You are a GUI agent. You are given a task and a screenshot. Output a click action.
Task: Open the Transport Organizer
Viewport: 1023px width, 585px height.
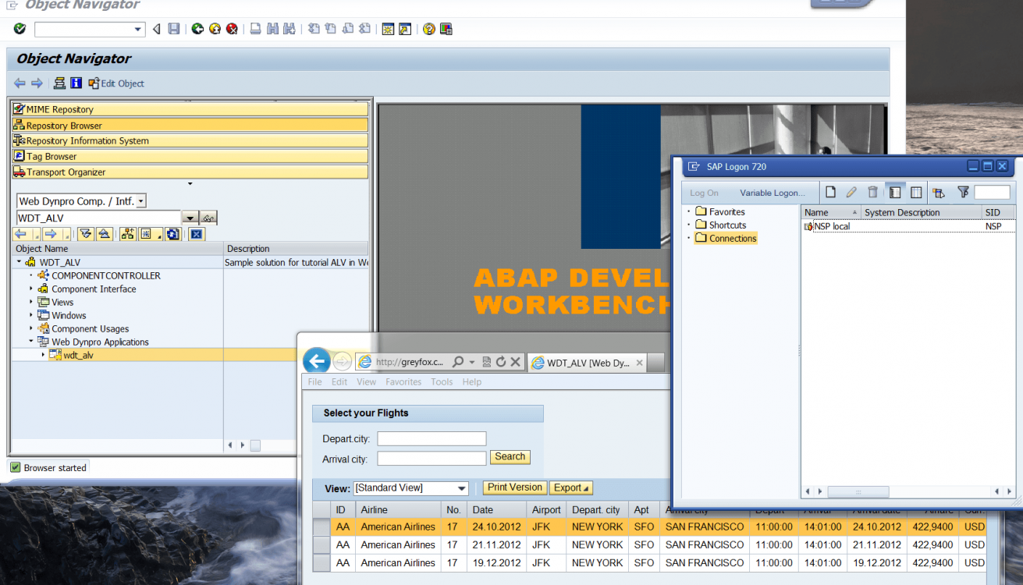pyautogui.click(x=190, y=172)
